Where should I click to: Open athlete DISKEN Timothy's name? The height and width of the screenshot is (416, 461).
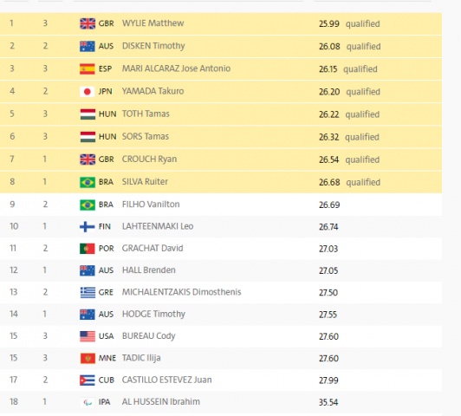coord(153,46)
